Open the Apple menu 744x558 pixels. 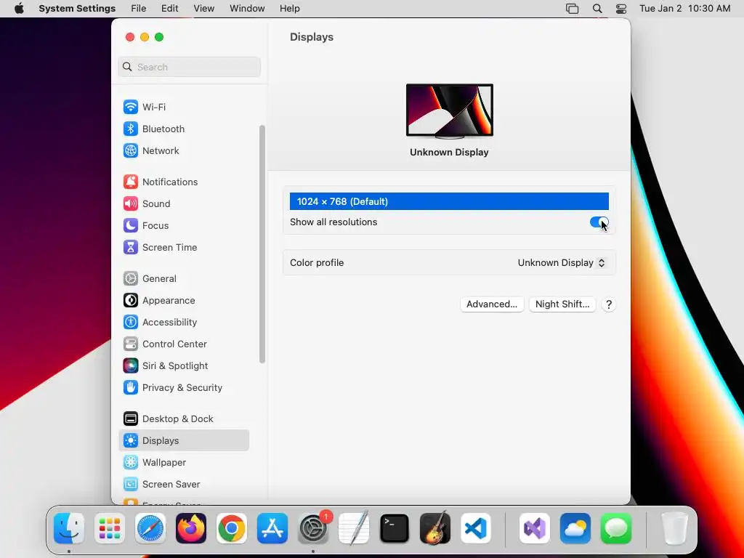19,9
